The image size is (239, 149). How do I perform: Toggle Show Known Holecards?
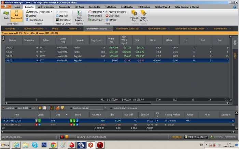(x=124, y=108)
